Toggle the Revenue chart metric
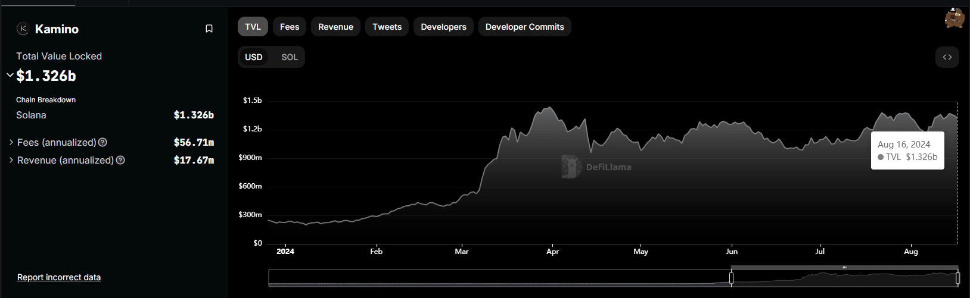Screen dimensions: 970x298 pyautogui.click(x=335, y=27)
